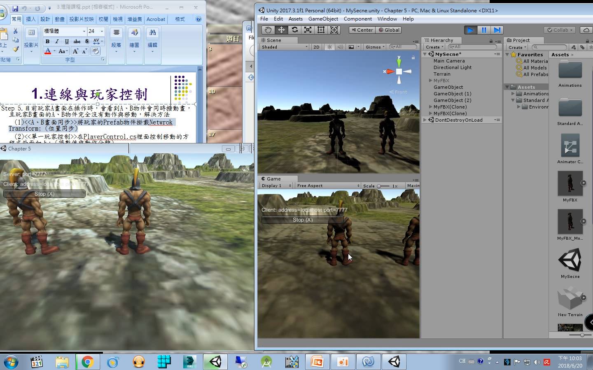Select Unity's Hand tool
The image size is (593, 370).
268,30
